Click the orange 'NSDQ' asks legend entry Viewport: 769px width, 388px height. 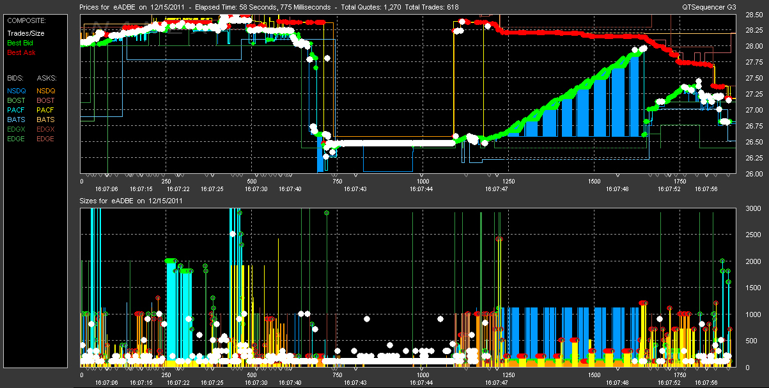pos(46,91)
